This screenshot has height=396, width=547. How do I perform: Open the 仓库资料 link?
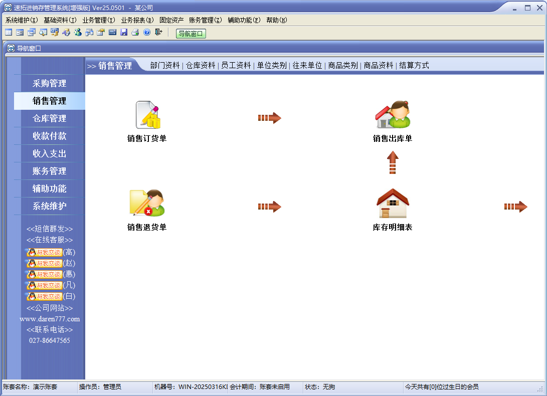pyautogui.click(x=201, y=65)
